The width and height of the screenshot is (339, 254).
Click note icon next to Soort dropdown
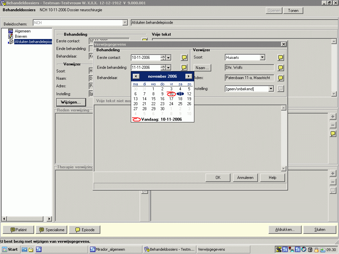pos(280,58)
